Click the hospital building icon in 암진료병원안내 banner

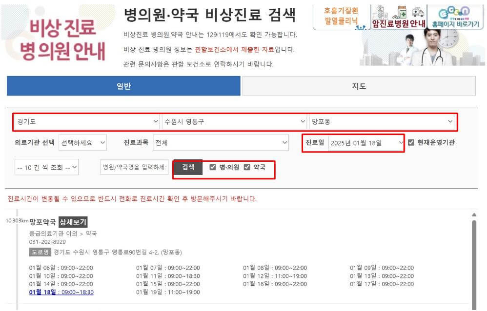point(379,12)
